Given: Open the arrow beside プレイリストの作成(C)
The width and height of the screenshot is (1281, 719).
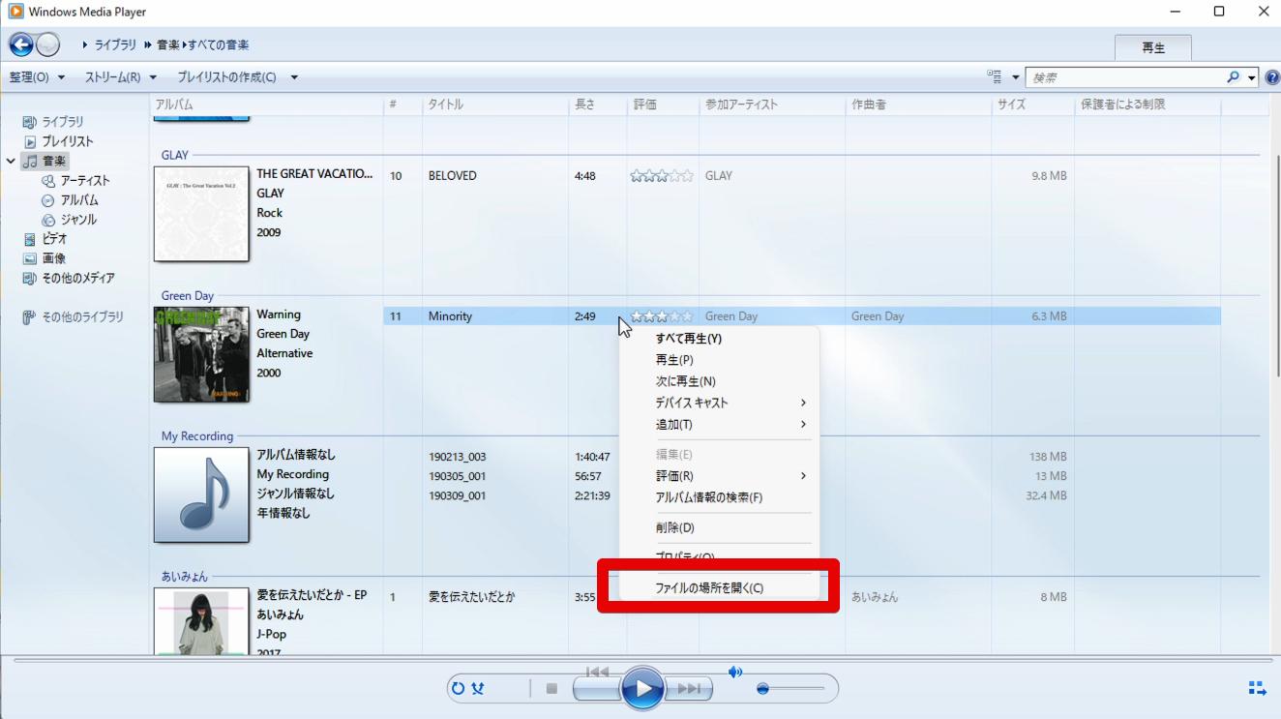Looking at the screenshot, I should (x=294, y=77).
